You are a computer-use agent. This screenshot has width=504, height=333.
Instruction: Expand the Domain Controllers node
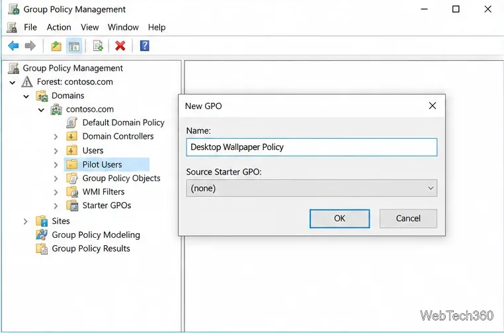[56, 137]
